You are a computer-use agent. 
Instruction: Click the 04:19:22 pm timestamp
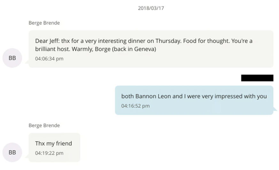coord(49,153)
